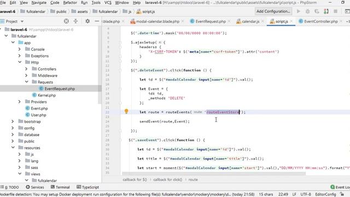Expand the lang folder

point(20,161)
